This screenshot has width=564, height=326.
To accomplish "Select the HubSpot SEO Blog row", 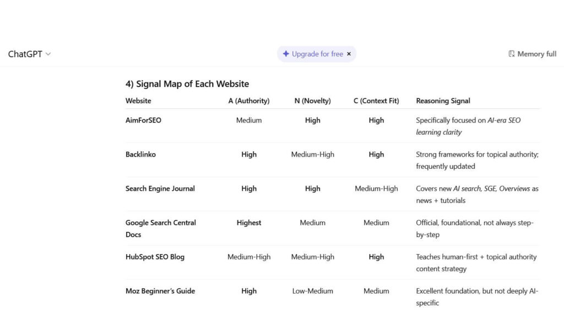I will pyautogui.click(x=154, y=257).
